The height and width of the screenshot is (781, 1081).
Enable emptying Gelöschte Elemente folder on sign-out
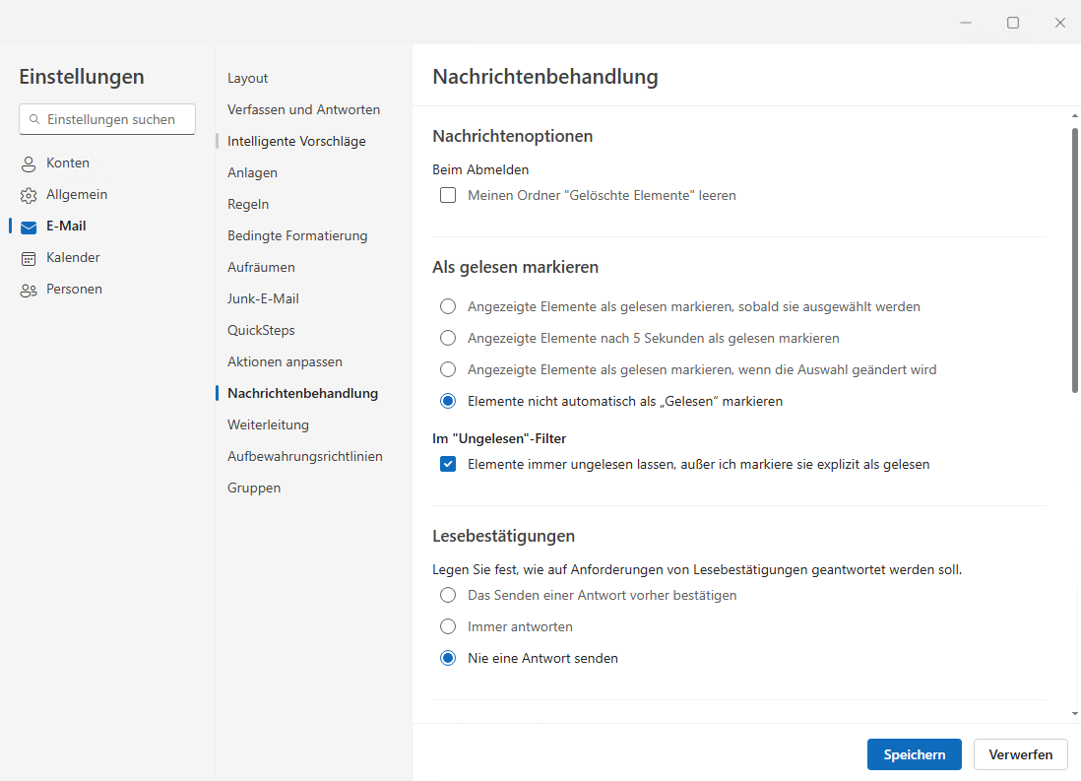(448, 195)
